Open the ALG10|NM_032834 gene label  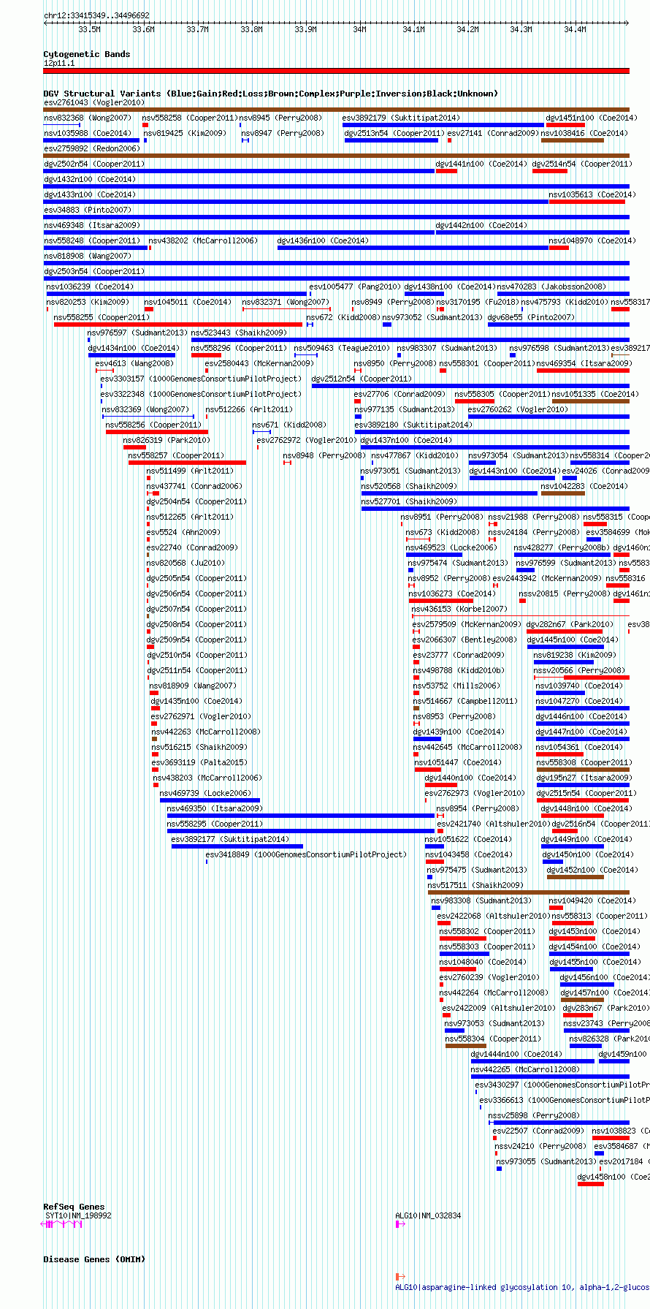(428, 1215)
